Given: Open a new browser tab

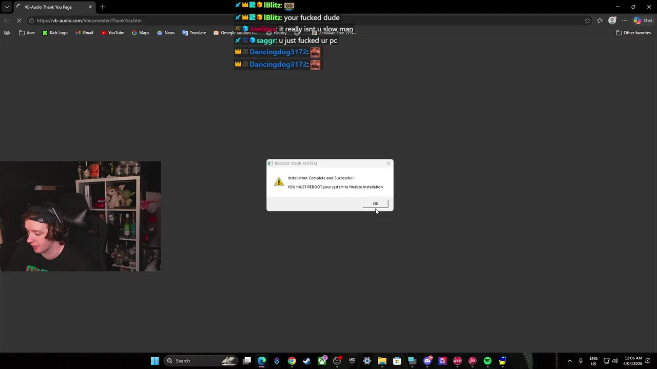Looking at the screenshot, I should point(103,7).
